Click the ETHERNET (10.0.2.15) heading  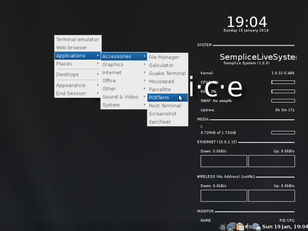(x=217, y=142)
